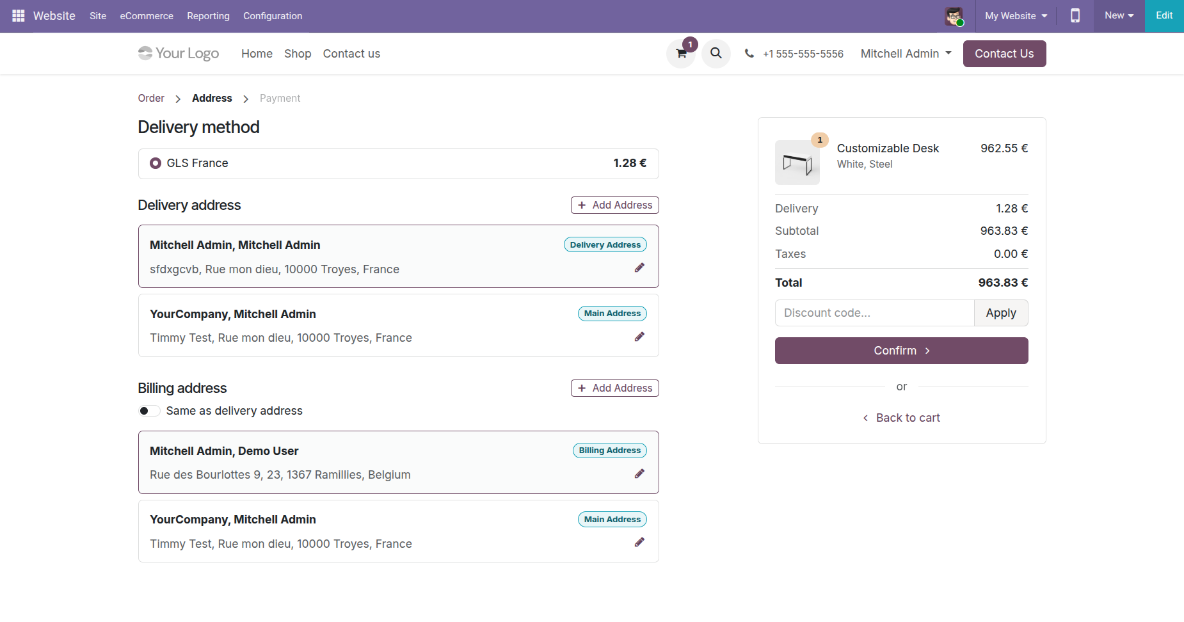Viewport: 1184px width, 622px height.
Task: Click the Customizable Desk price 962.55 €
Action: coord(1004,148)
